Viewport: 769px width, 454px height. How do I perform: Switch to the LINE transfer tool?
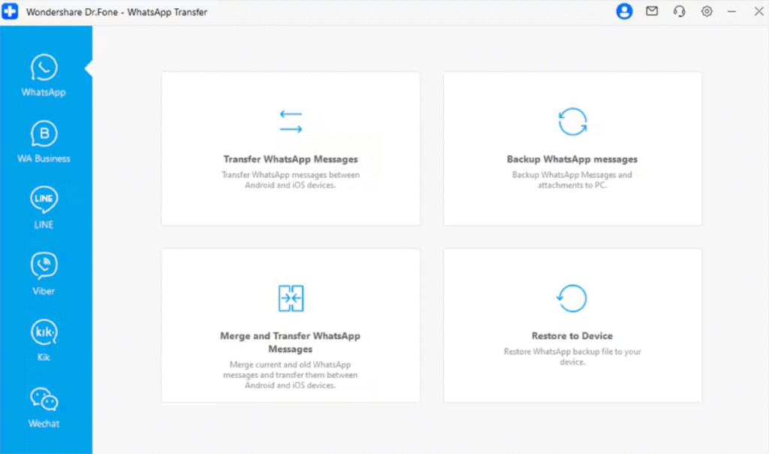click(x=44, y=198)
